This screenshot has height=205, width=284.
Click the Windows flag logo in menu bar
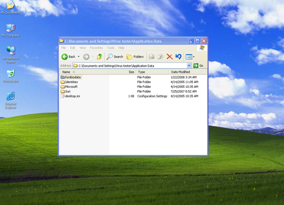(x=202, y=48)
